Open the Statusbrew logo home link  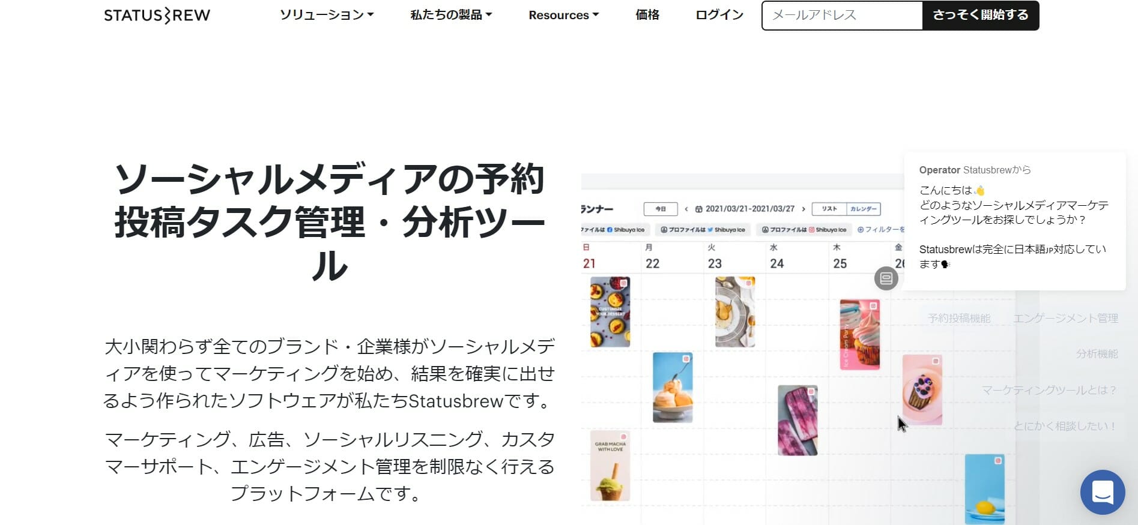pos(157,15)
